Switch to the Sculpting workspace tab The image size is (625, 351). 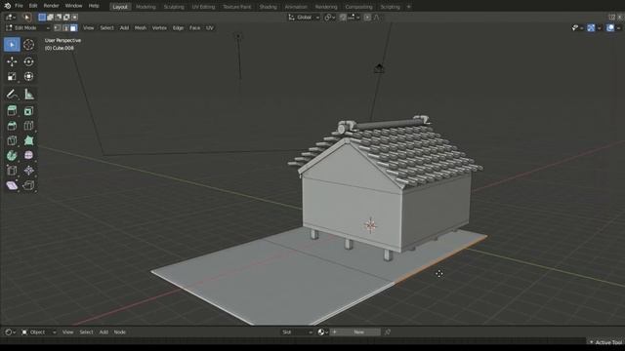(174, 7)
